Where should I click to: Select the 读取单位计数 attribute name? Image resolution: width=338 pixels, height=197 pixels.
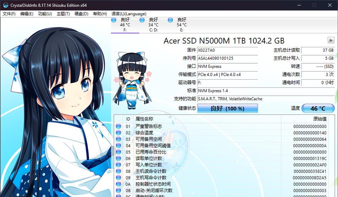pyautogui.click(x=149, y=158)
